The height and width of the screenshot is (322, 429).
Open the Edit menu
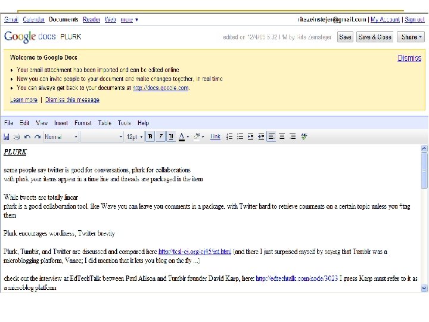tap(24, 123)
